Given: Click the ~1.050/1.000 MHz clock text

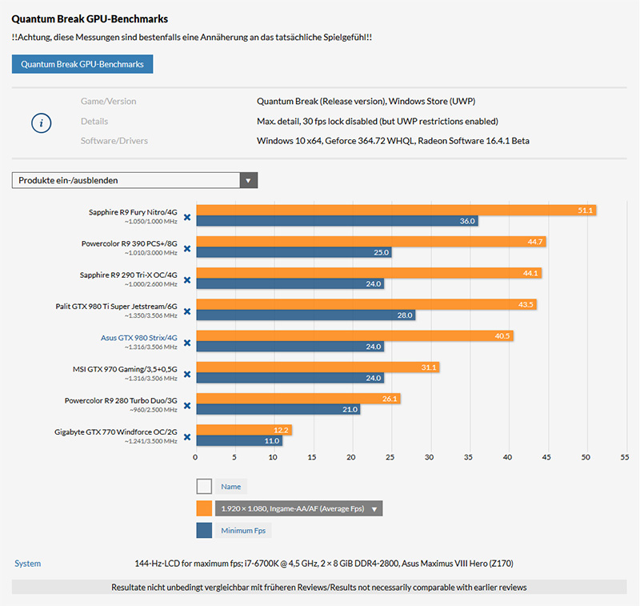Looking at the screenshot, I should point(151,222).
